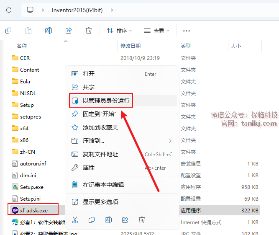Open the 排序 sort dropdown
Viewport: 279px width, 235px height.
click(x=119, y=31)
